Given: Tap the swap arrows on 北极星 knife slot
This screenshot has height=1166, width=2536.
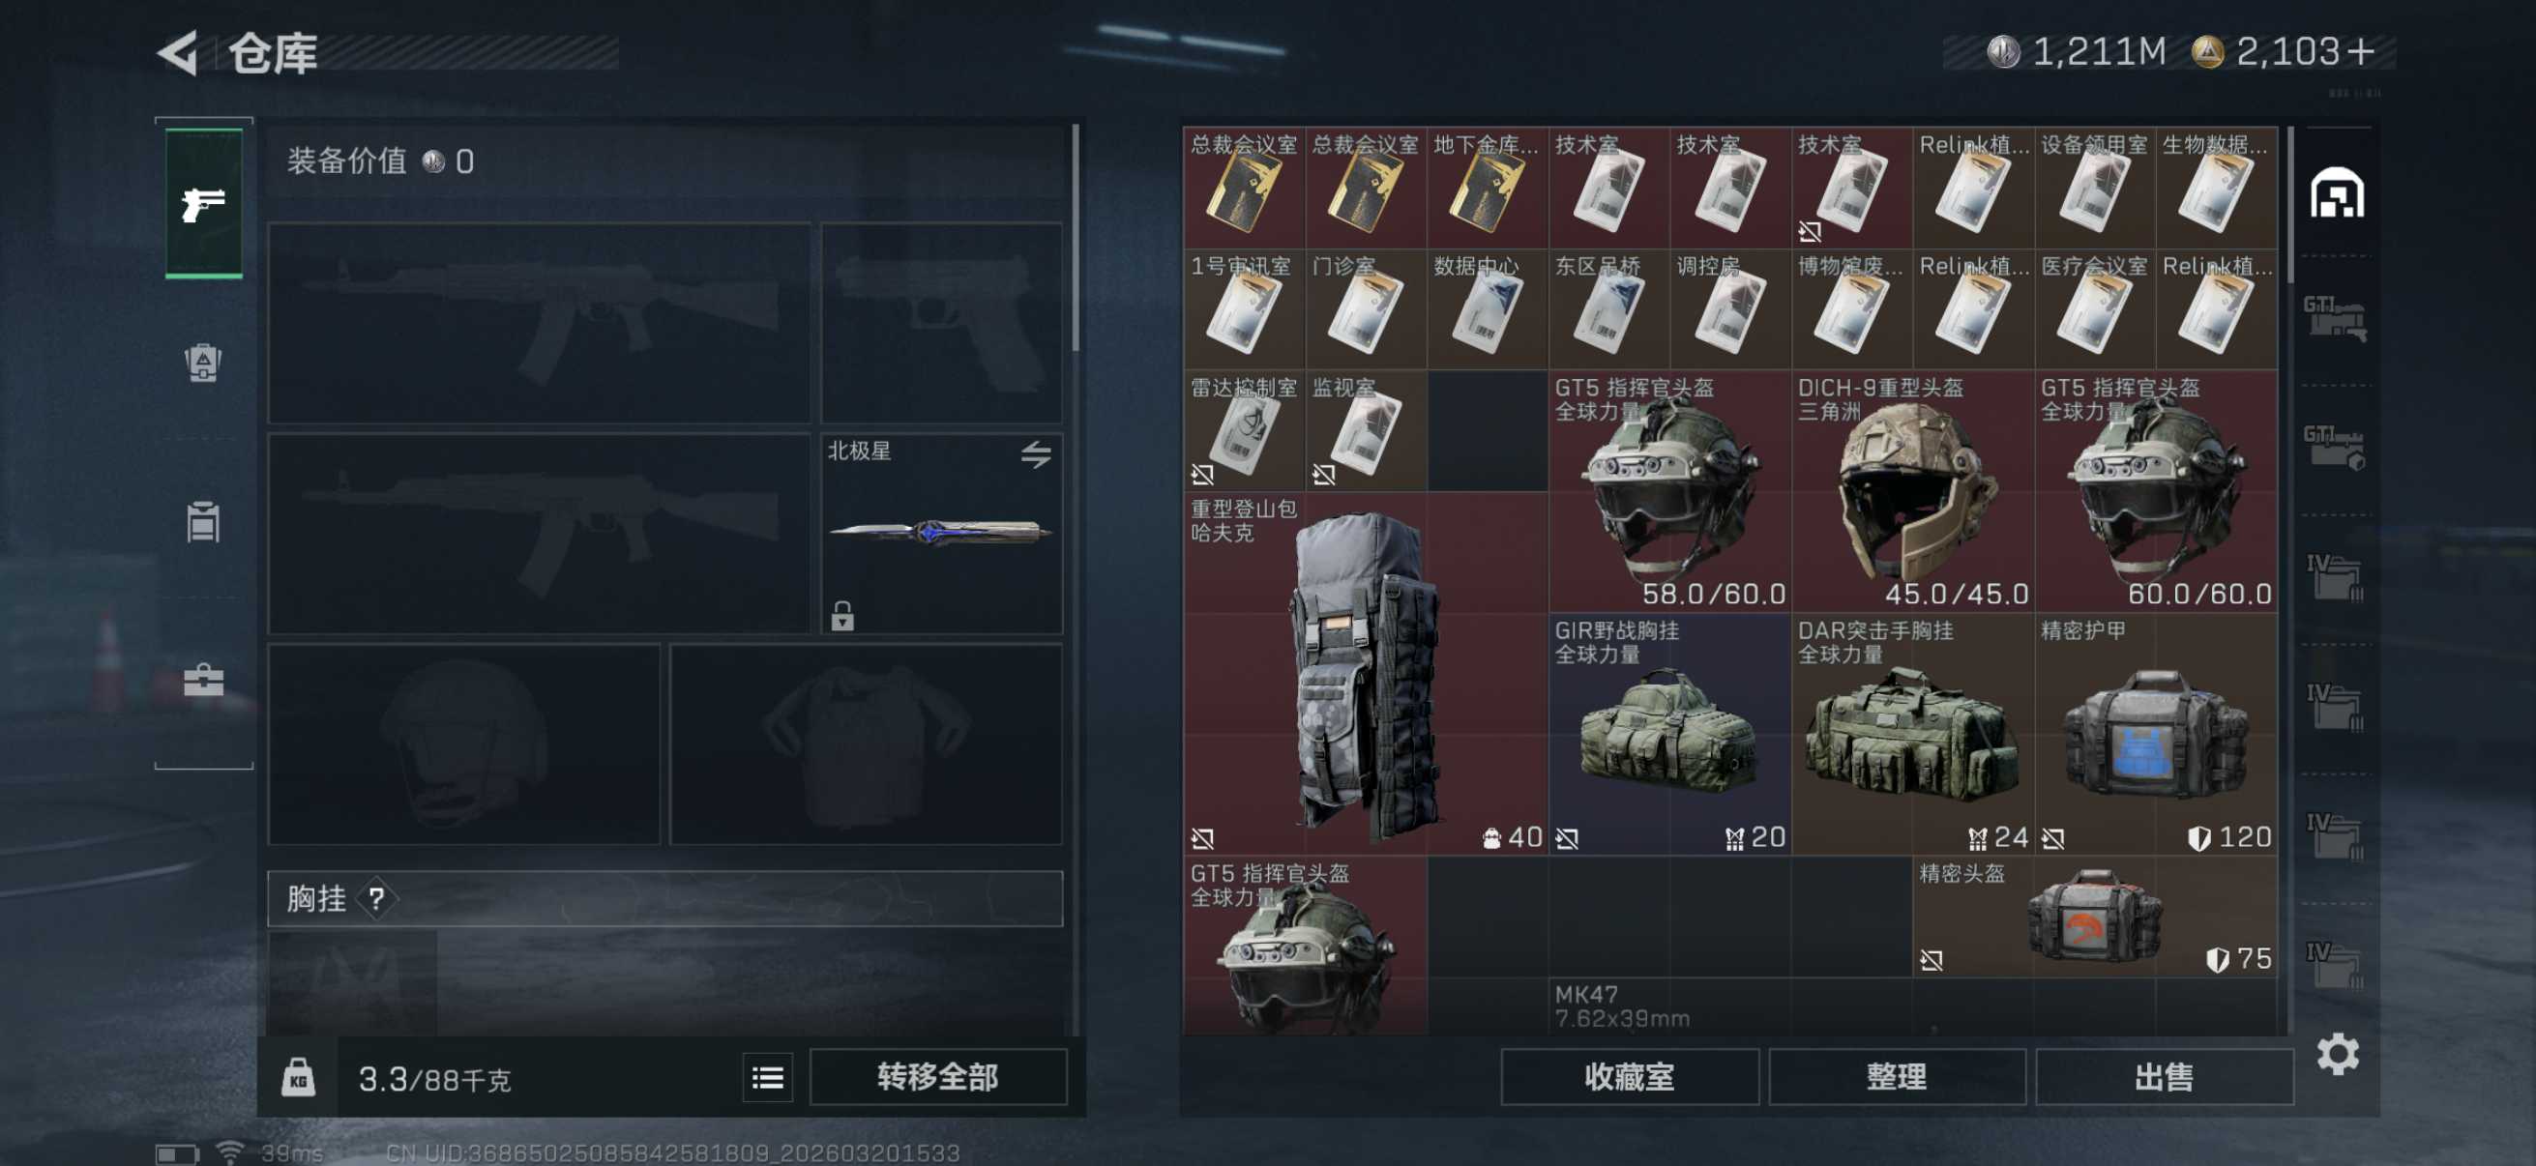Looking at the screenshot, I should pos(1035,453).
